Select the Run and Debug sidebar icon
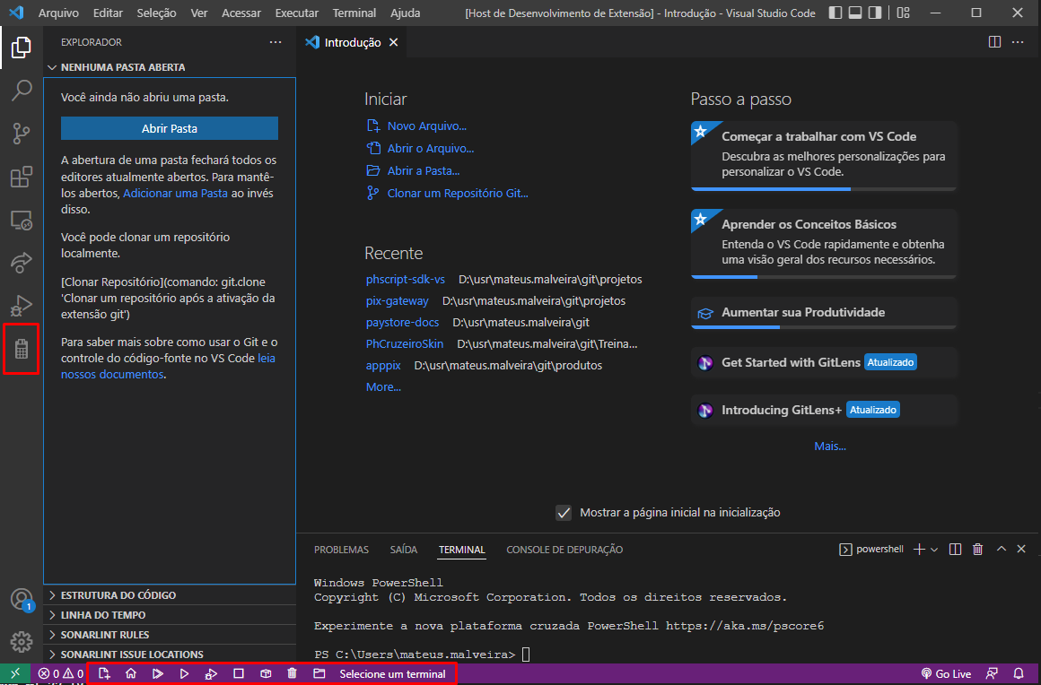Viewport: 1041px width, 685px height. pos(20,305)
